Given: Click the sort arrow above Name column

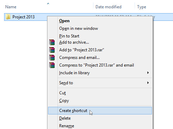Looking at the screenshot, I should tap(48, 3).
